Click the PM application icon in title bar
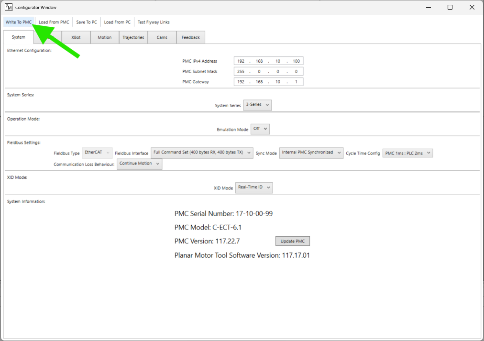 (x=8, y=7)
